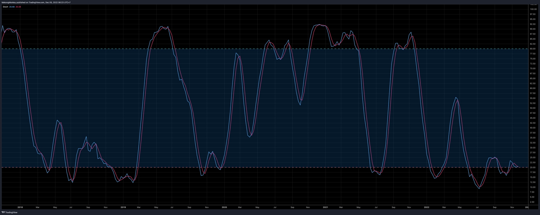540x215 pixels.
Task: Click the 2019 label on time axis
Action: point(123,207)
